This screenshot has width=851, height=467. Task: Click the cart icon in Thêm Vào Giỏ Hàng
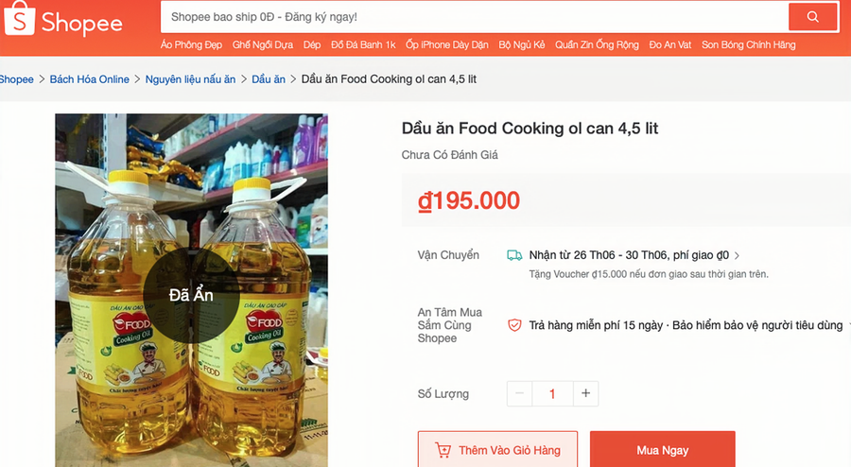click(443, 450)
